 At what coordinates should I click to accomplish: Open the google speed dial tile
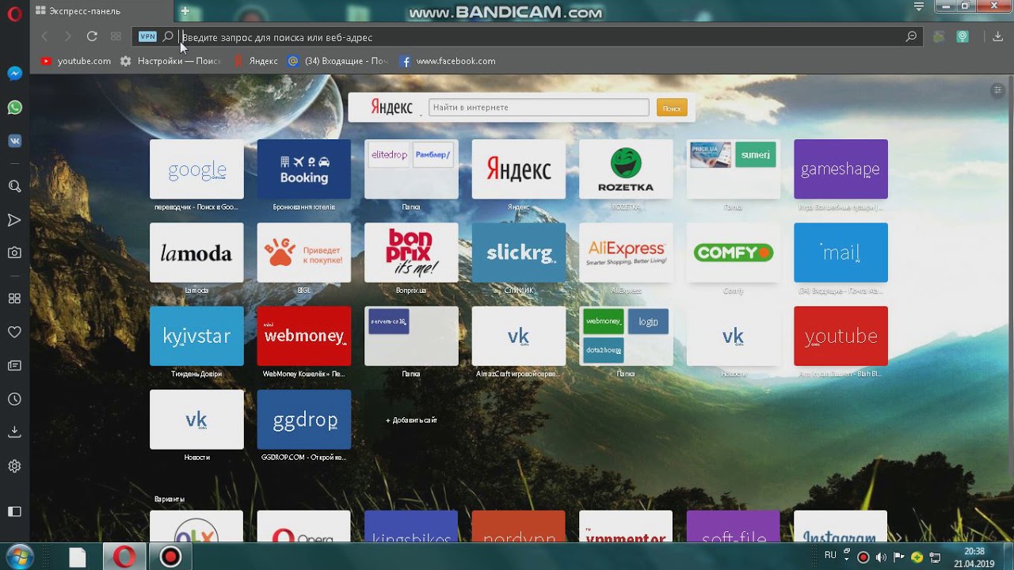point(196,169)
